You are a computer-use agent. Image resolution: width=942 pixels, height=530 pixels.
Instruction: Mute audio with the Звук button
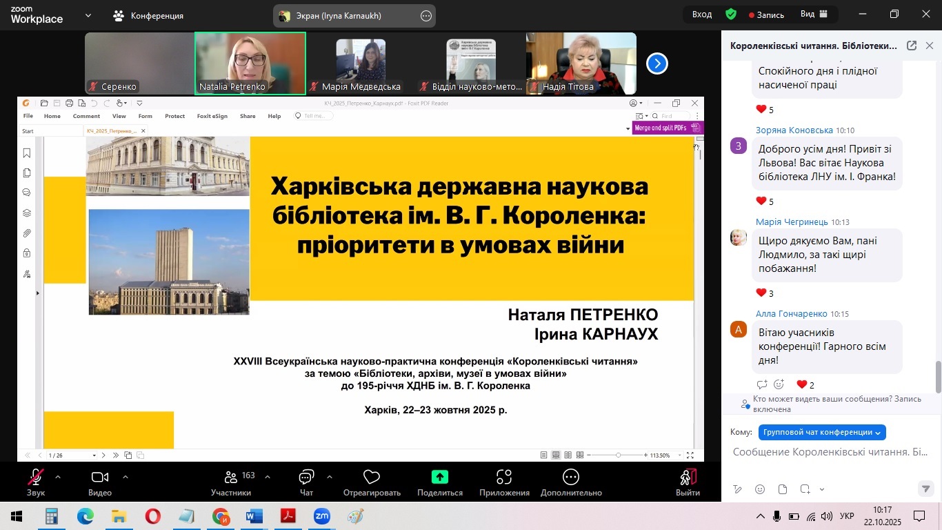tap(36, 480)
